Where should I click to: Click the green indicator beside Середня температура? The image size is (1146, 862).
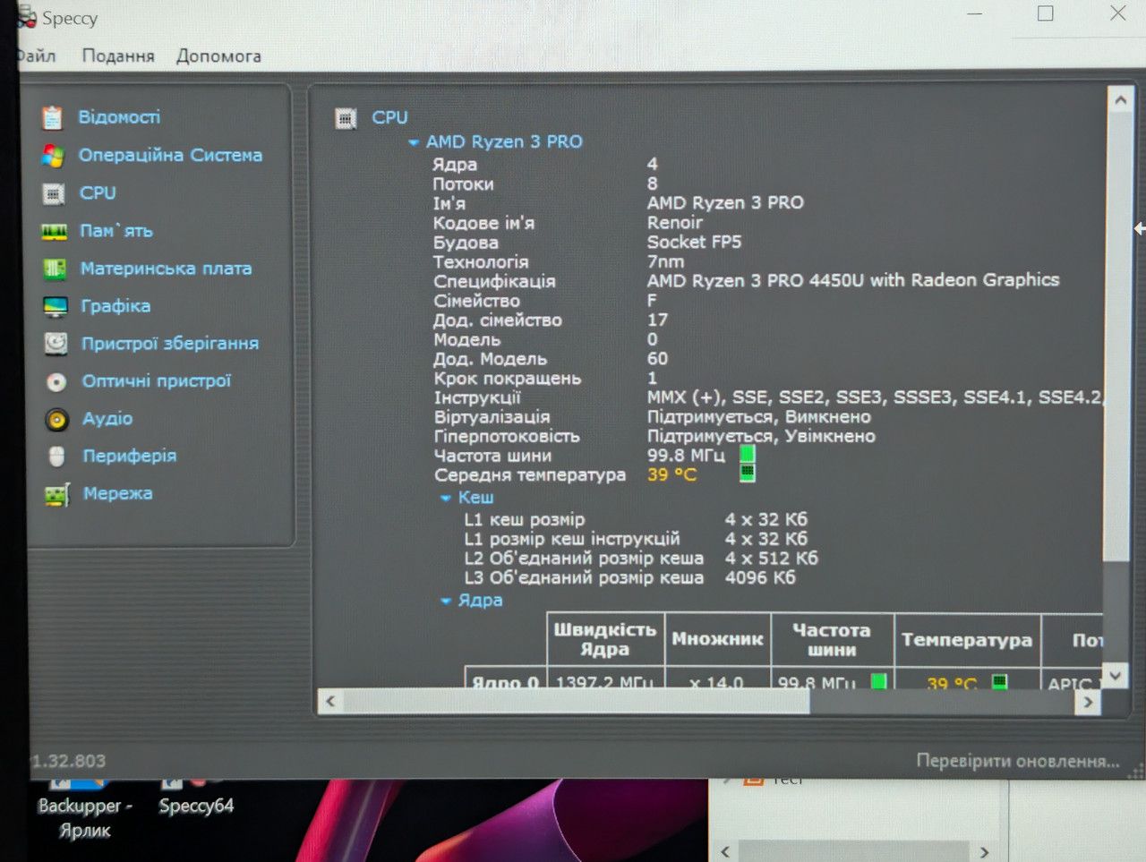click(x=748, y=474)
